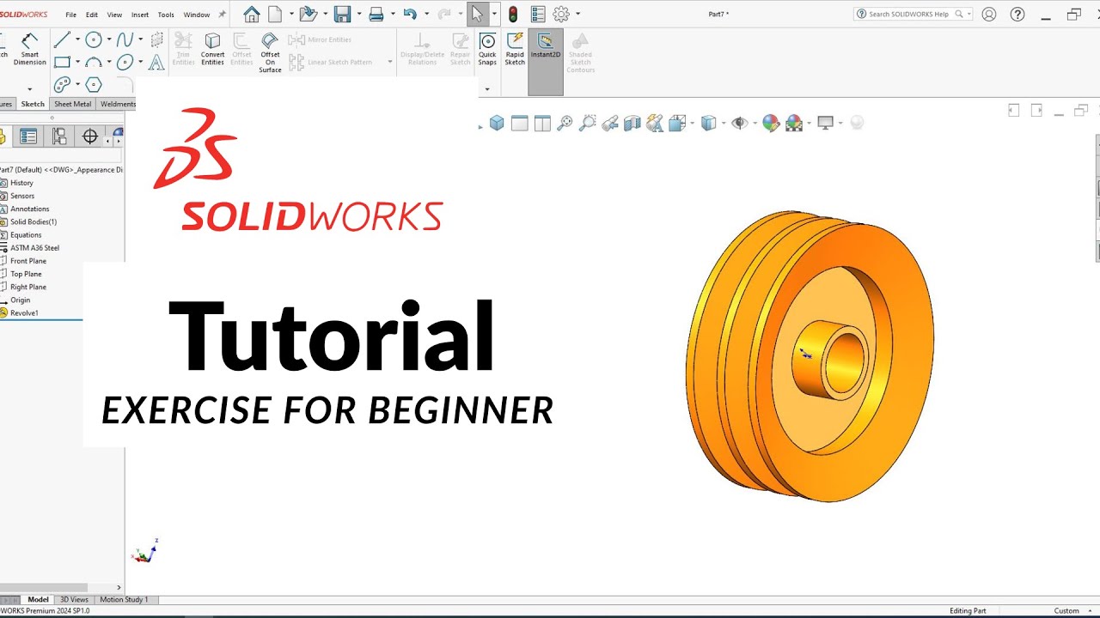Open the Save icon dropdown arrow
The width and height of the screenshot is (1100, 618).
pos(358,14)
